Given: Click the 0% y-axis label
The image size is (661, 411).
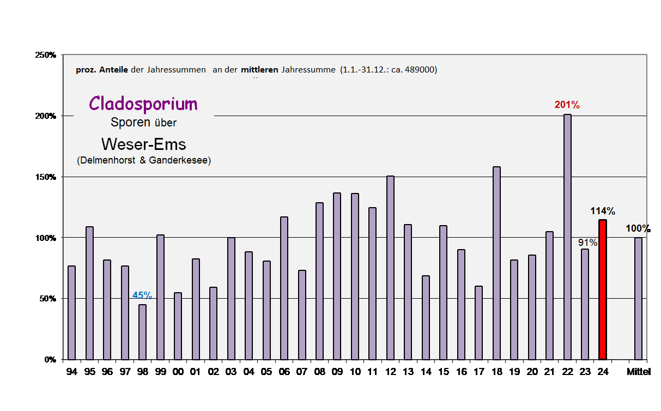Looking at the screenshot, I should [x=50, y=360].
